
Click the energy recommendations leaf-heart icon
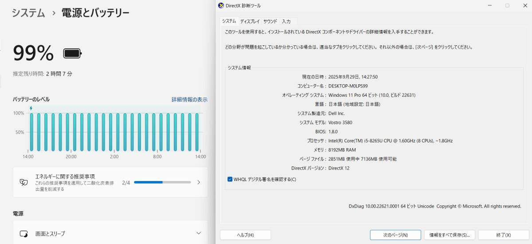click(x=24, y=182)
